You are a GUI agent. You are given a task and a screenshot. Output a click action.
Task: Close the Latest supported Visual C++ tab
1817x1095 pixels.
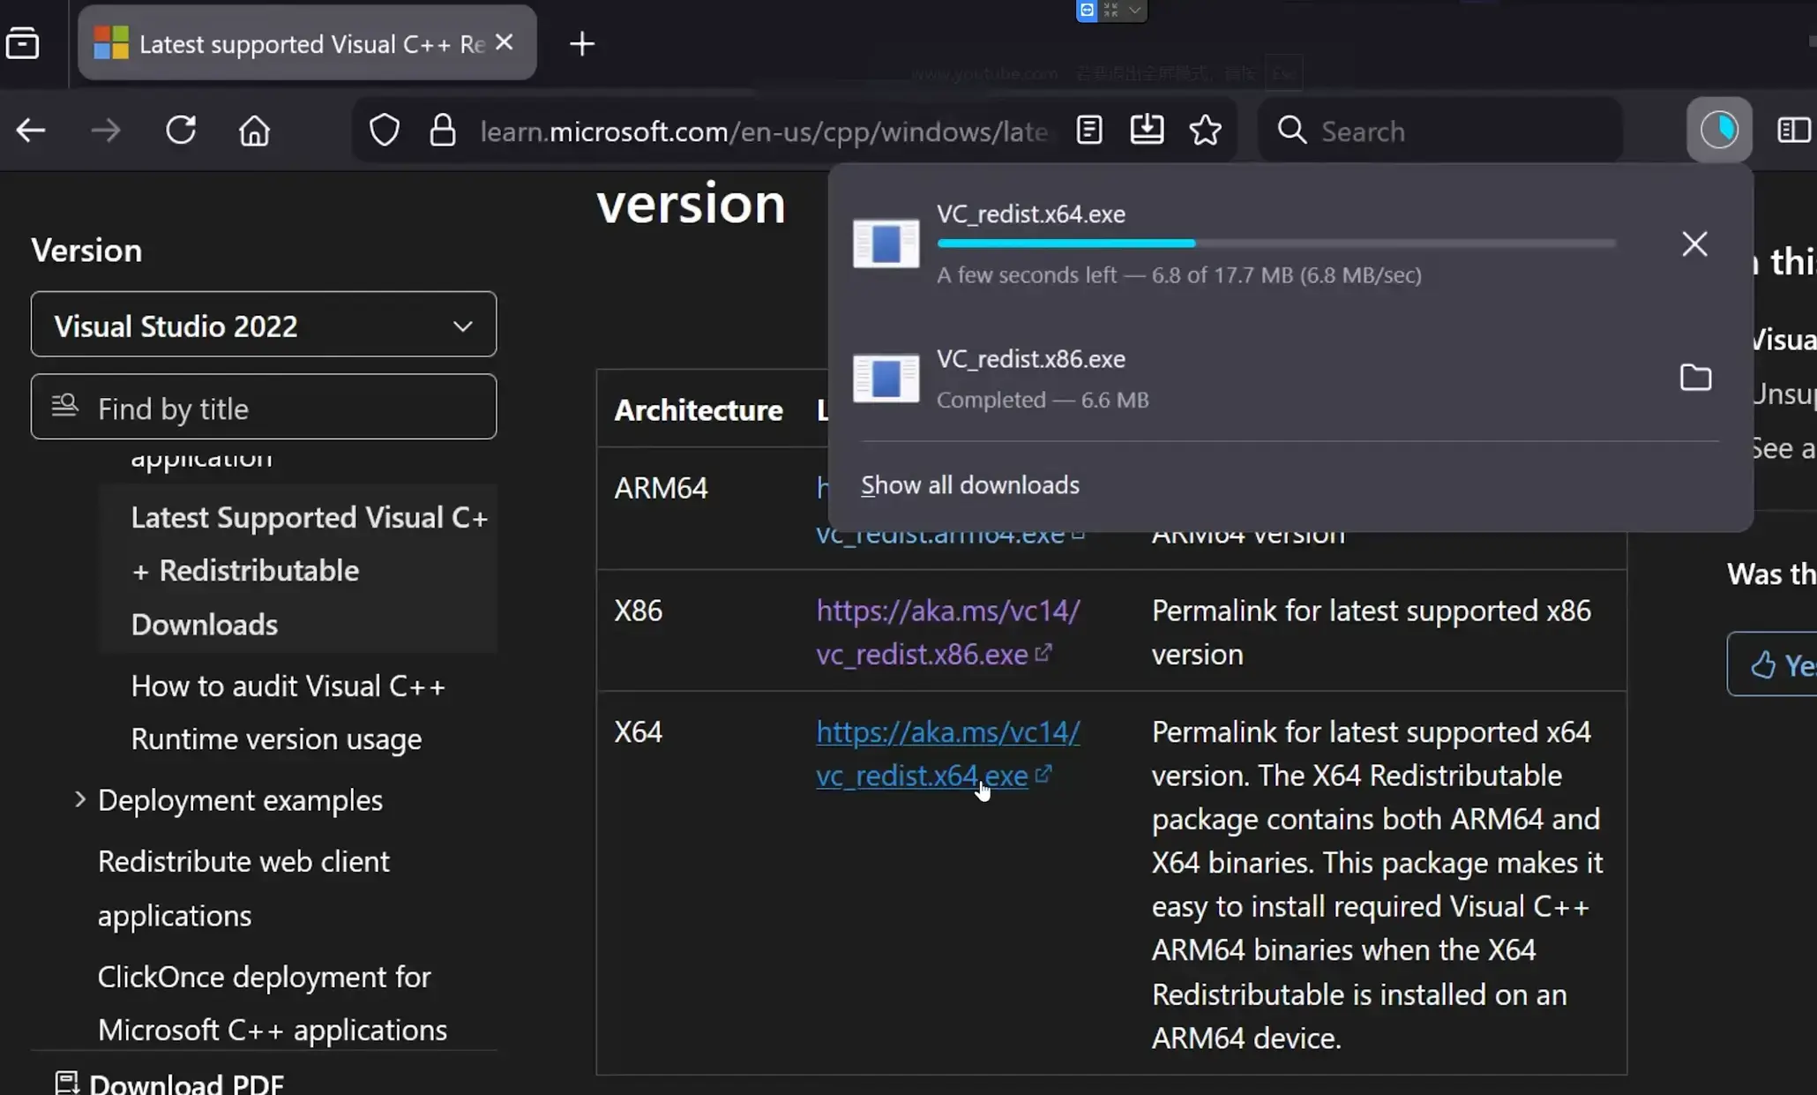pos(505,42)
